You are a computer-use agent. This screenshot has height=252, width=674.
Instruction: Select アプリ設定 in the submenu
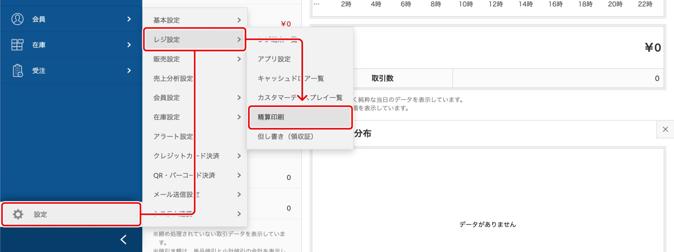click(300, 59)
